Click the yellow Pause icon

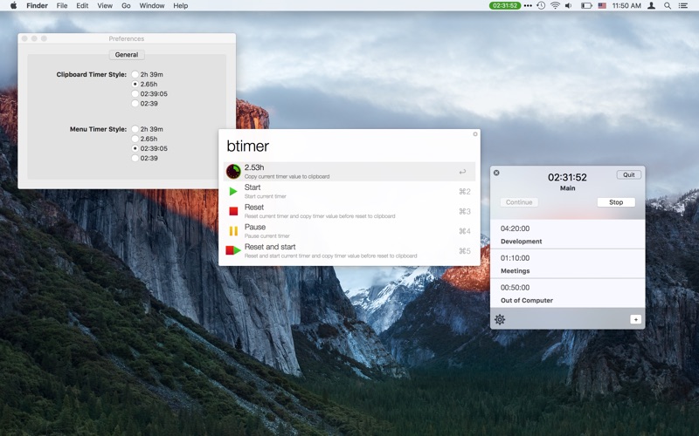coord(233,231)
